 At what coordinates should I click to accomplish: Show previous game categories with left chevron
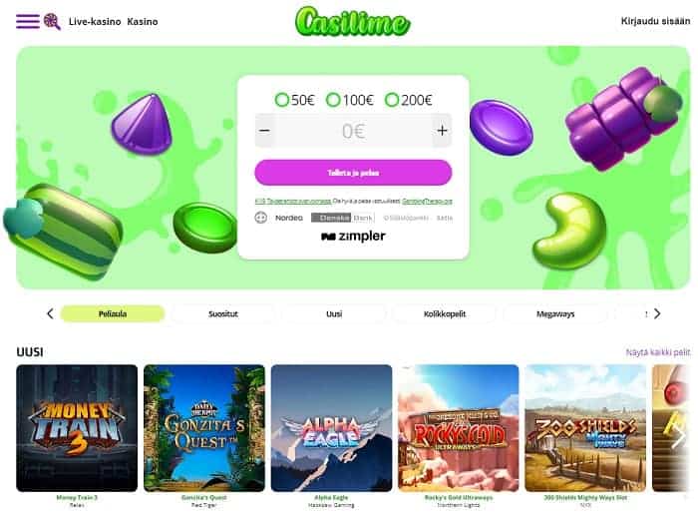50,313
